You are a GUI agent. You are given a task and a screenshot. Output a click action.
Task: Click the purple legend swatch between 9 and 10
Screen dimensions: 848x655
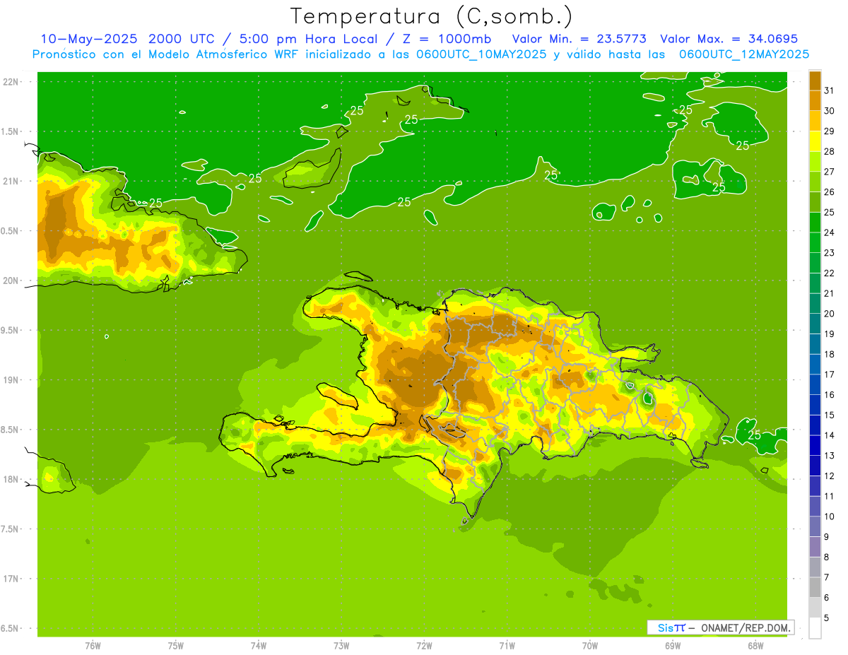(815, 526)
